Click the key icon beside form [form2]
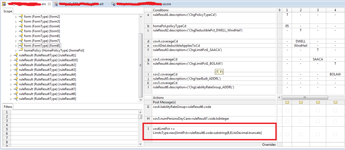 point(21,17)
